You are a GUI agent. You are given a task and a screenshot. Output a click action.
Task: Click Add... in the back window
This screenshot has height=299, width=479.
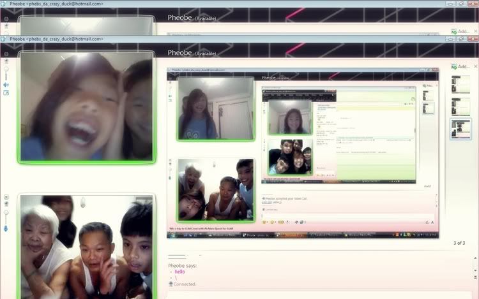click(x=460, y=31)
